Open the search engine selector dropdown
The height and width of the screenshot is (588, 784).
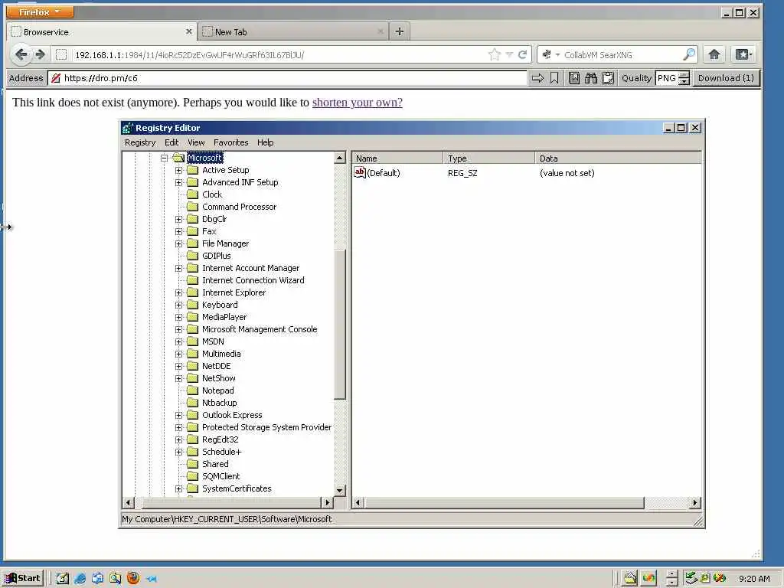click(x=550, y=54)
